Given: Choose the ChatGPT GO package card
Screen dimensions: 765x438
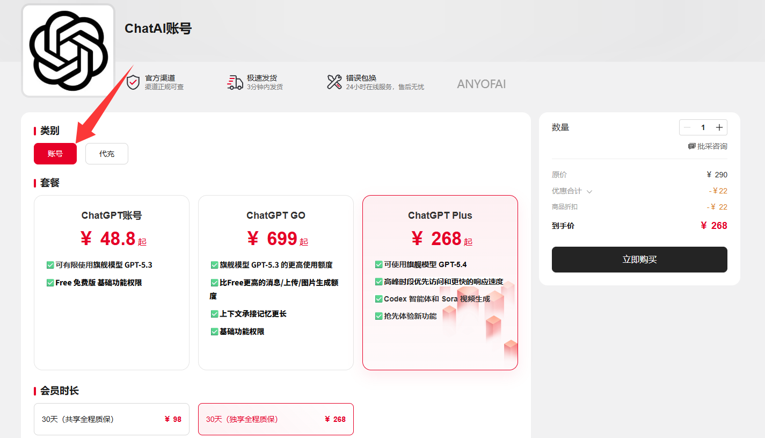Looking at the screenshot, I should tap(276, 283).
